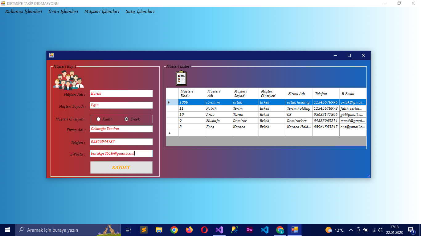421x236 pixels.
Task: Select the Erkek gender radio button
Action: coord(126,119)
